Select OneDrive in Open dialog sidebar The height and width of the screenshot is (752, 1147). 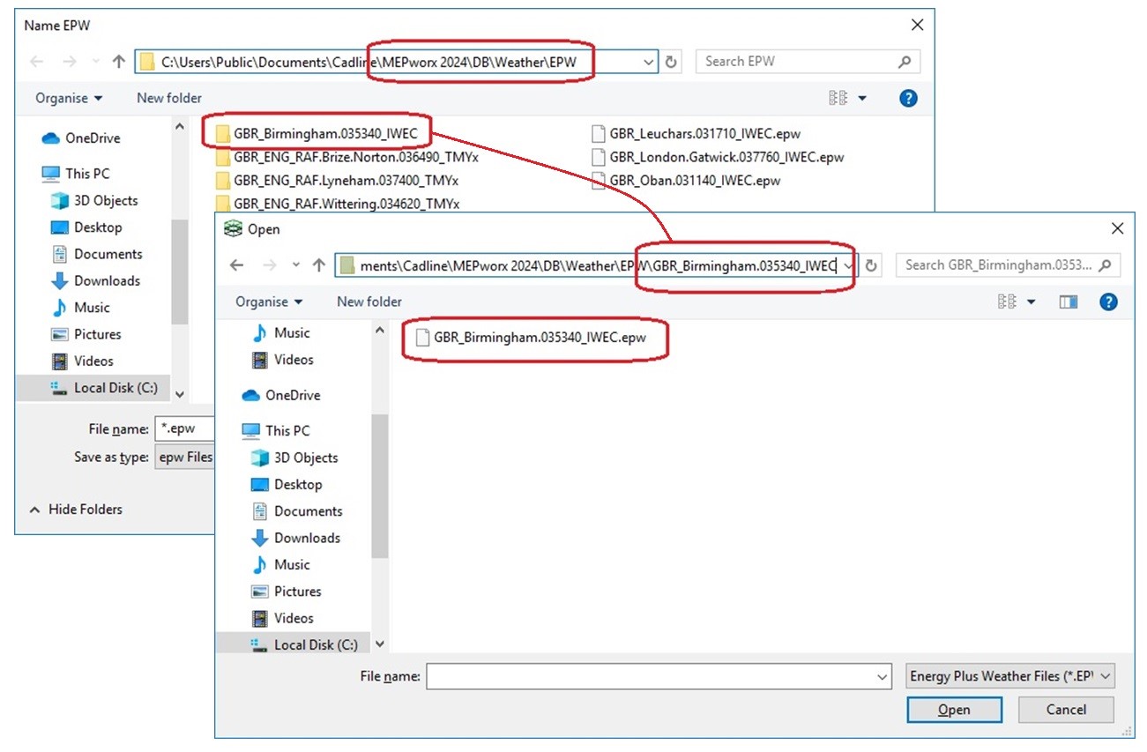pyautogui.click(x=281, y=395)
